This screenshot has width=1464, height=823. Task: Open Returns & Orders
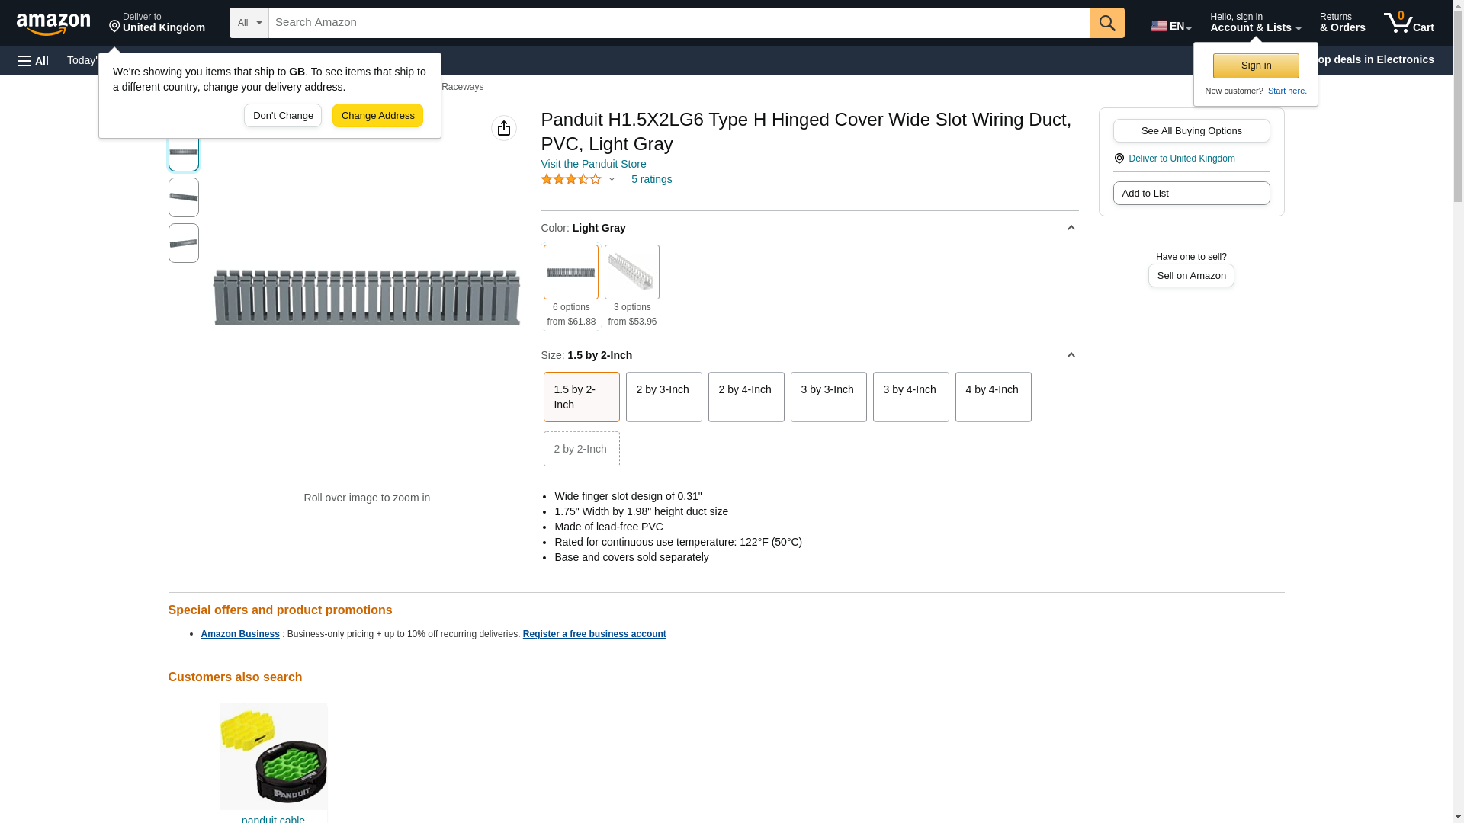(x=1342, y=23)
